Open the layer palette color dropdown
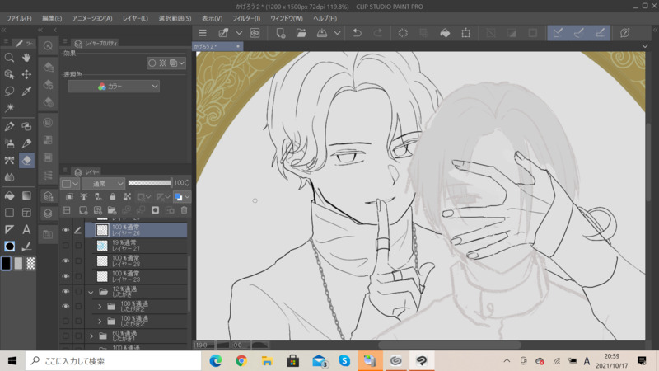The height and width of the screenshot is (371, 659). (70, 183)
